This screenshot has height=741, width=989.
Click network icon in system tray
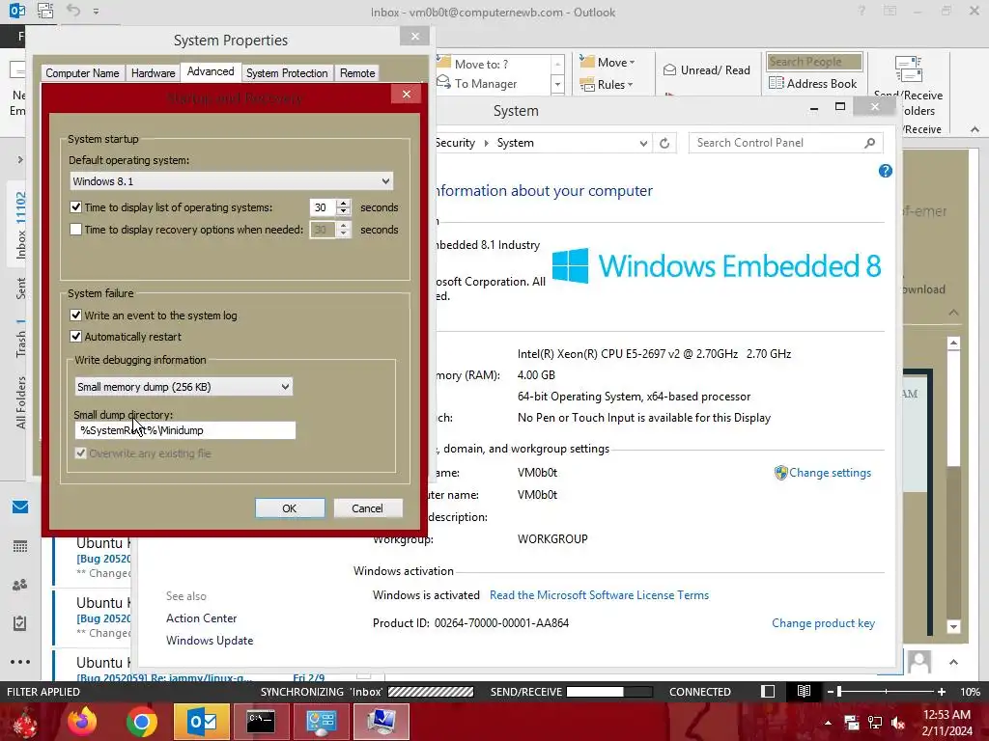tap(875, 722)
